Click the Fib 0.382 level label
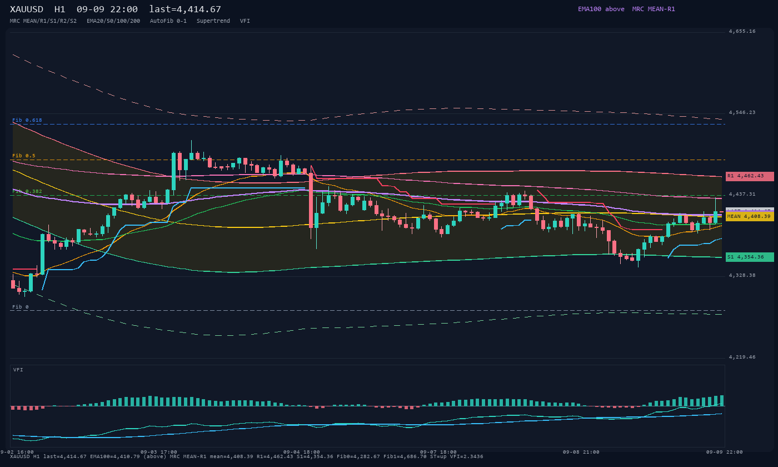The width and height of the screenshot is (778, 467). tap(27, 191)
